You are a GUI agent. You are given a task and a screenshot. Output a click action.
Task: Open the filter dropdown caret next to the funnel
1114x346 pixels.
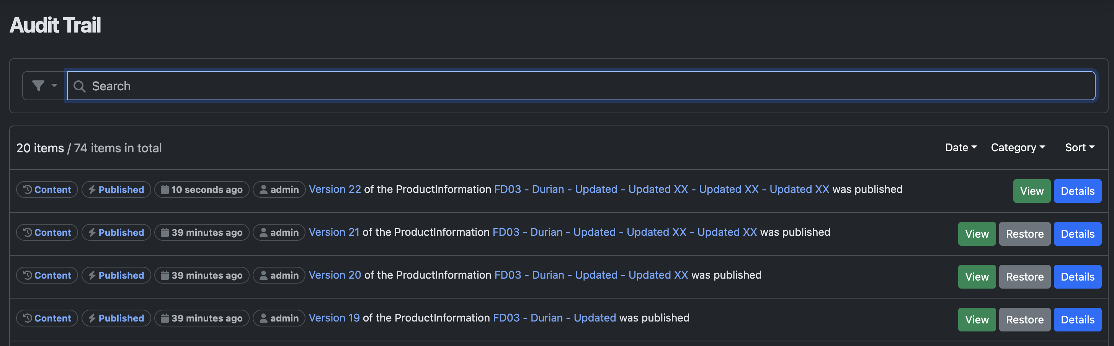tap(54, 86)
